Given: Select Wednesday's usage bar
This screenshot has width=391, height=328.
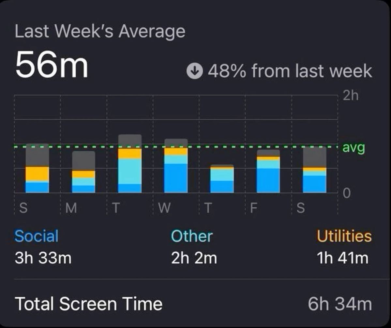Looking at the screenshot, I should (x=176, y=166).
